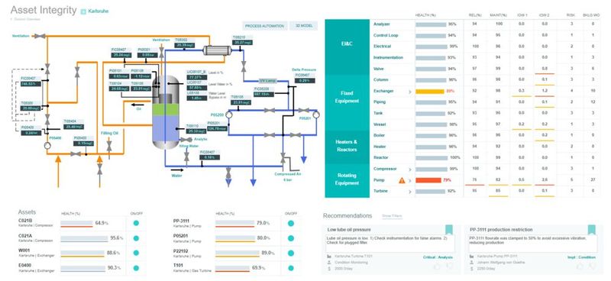Click the Critical Analysis label on the recommendation
611x281 pixels.
[438, 257]
